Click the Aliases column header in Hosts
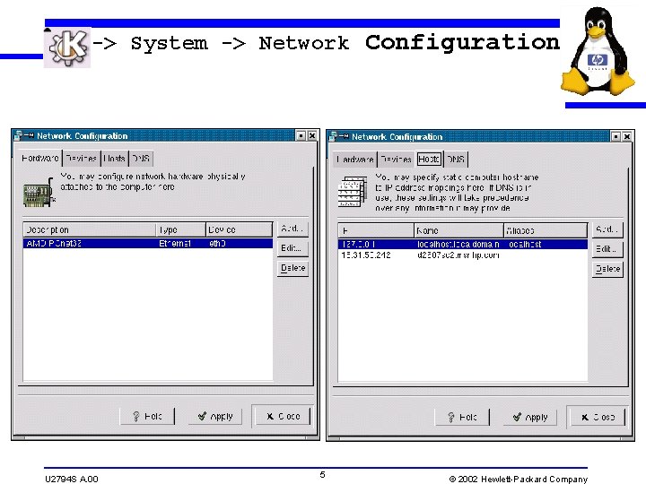 [546, 231]
